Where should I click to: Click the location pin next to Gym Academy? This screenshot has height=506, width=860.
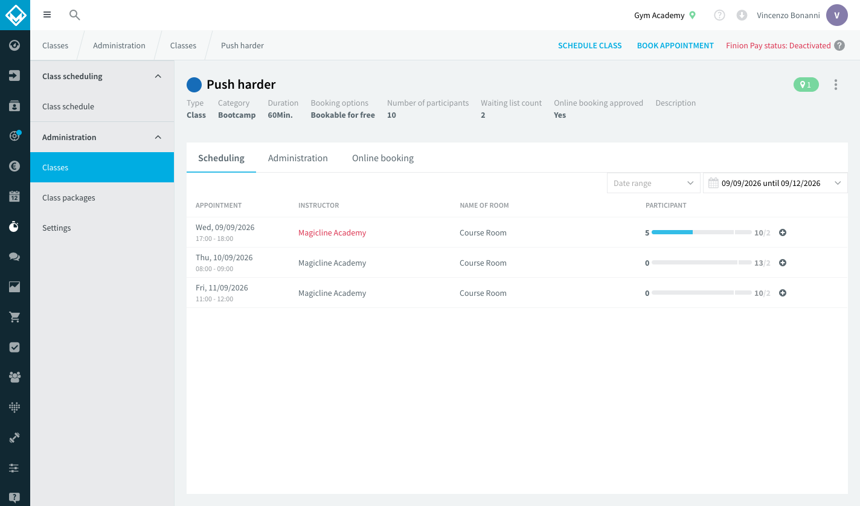click(x=693, y=15)
